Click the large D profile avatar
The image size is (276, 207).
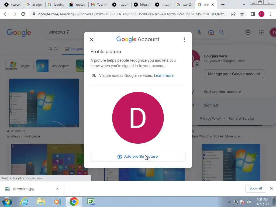tap(138, 118)
